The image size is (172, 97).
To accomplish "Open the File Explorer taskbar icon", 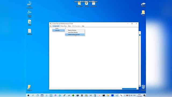I will coord(108,95).
